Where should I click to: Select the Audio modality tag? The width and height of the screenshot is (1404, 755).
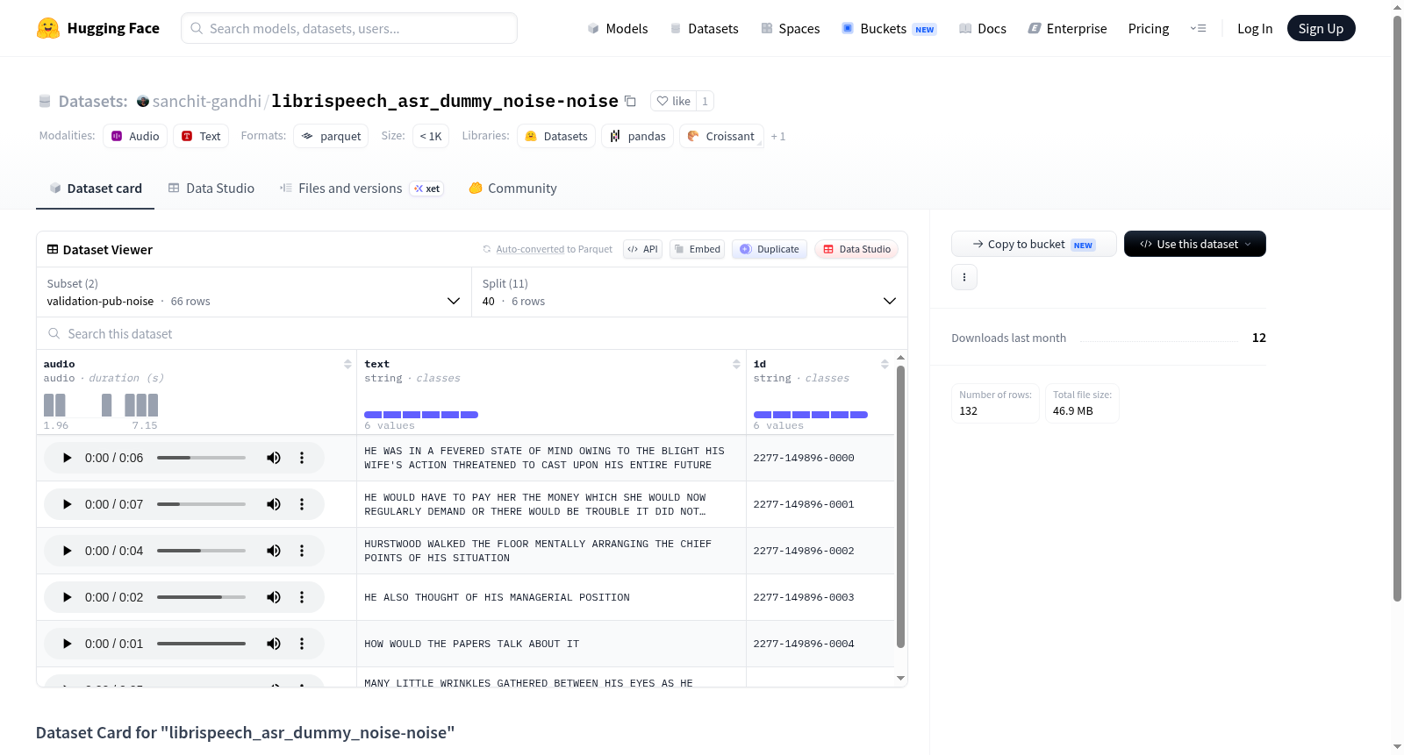coord(135,136)
